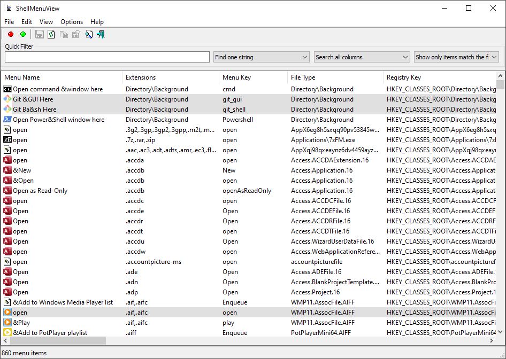Select the Git Ba&sh Here menu name

click(35, 109)
